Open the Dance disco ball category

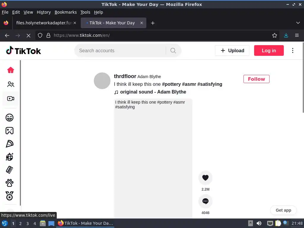[9, 157]
